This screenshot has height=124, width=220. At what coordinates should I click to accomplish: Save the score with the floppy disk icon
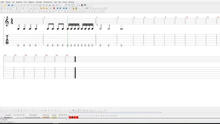point(9,5)
